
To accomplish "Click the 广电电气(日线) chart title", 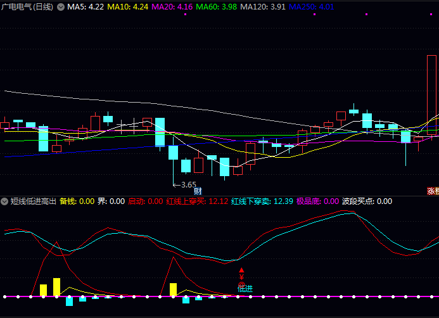I will (27, 7).
